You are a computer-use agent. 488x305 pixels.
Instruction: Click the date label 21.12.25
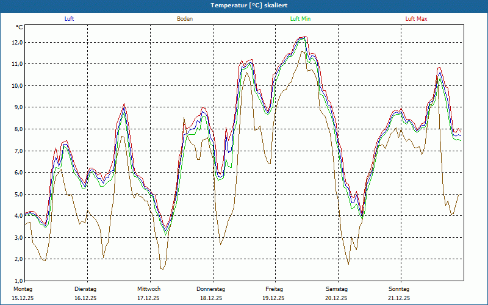coord(399,298)
